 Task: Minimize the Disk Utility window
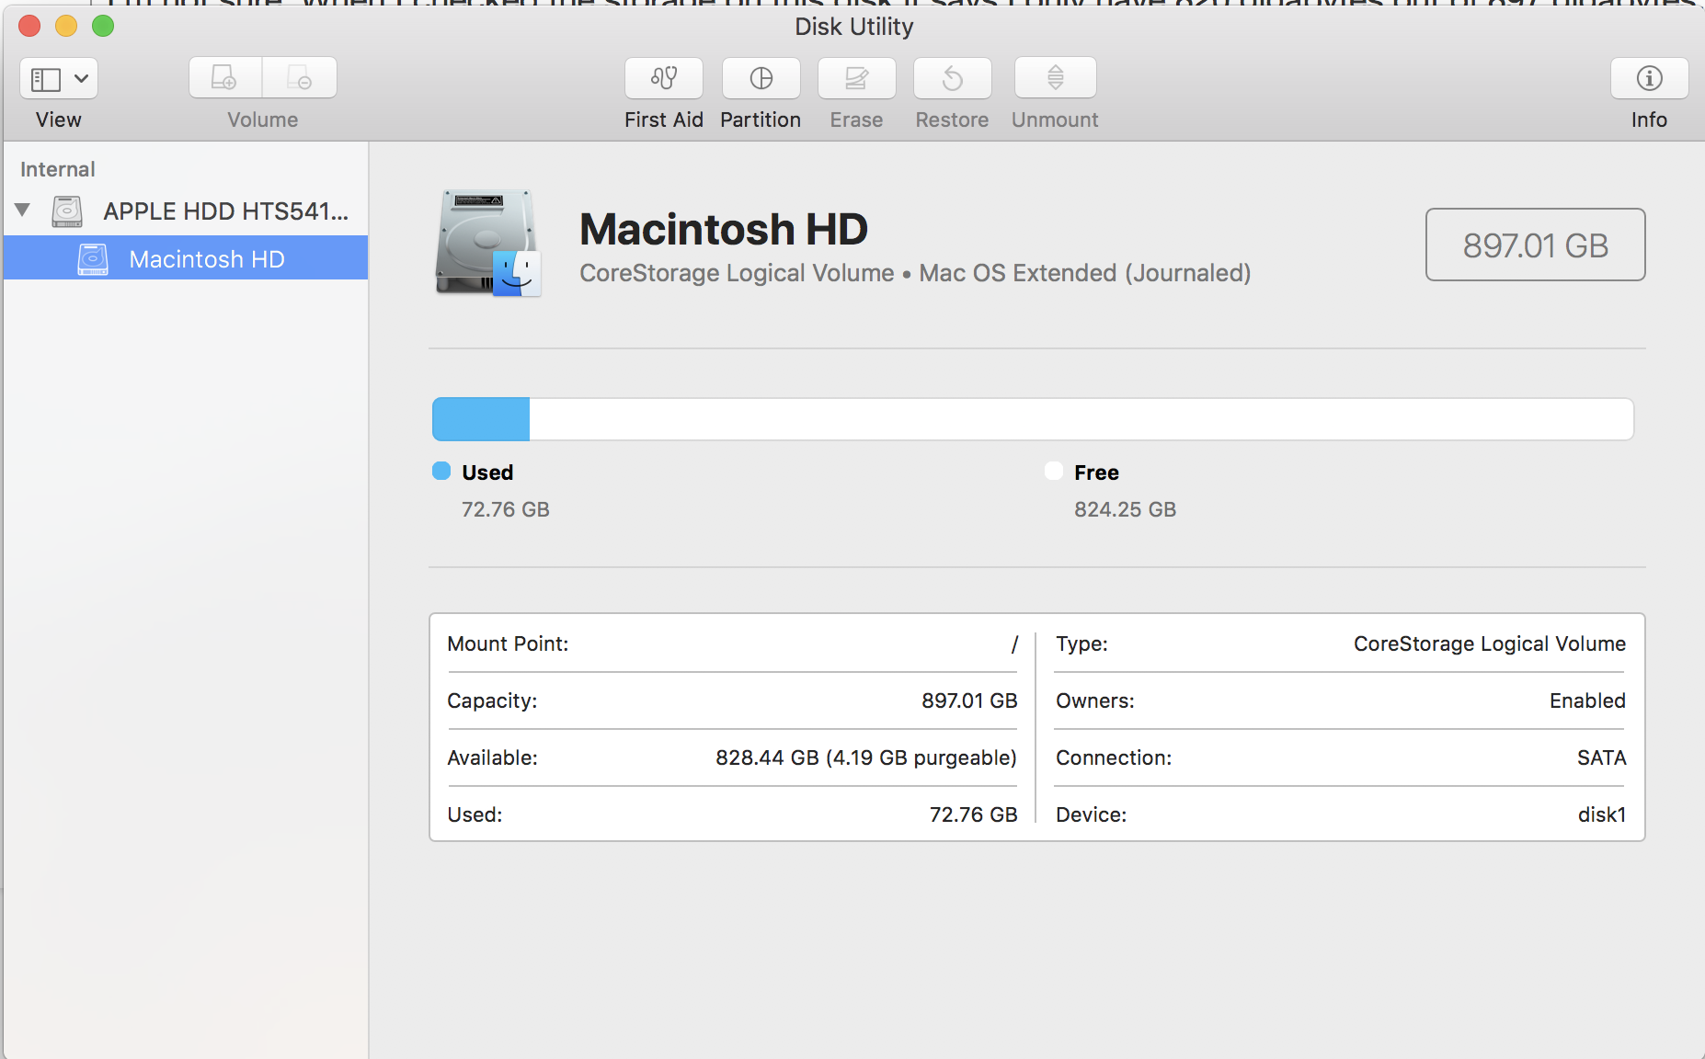[x=66, y=26]
